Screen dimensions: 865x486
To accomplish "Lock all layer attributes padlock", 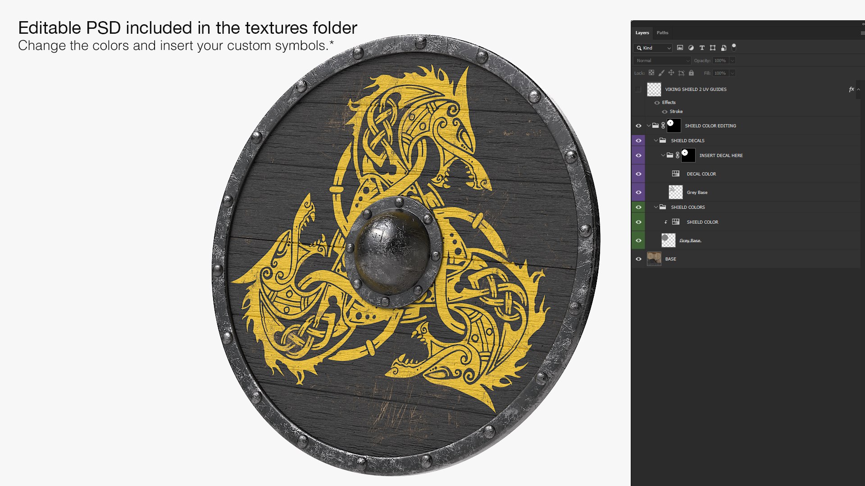I will [691, 73].
